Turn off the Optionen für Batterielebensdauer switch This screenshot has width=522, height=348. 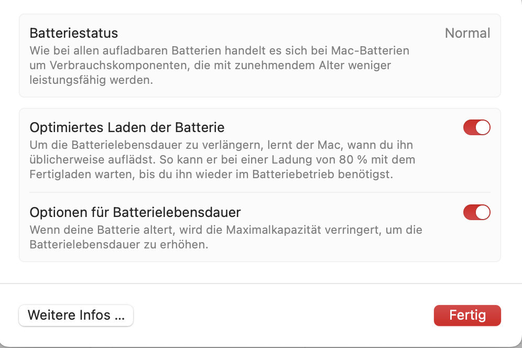click(476, 212)
